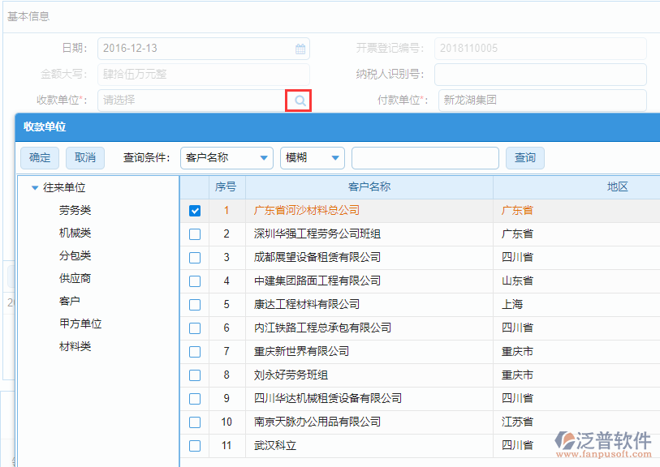Click the 确定 button in the dialog

(39, 158)
